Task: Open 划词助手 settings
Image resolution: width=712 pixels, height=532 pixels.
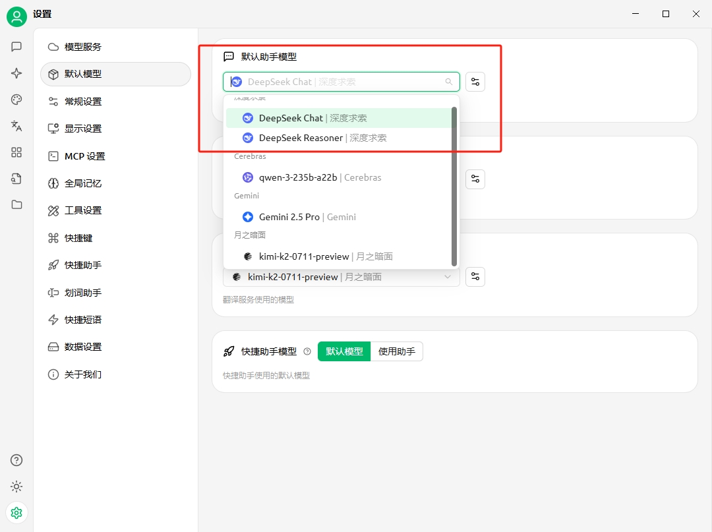Action: [x=116, y=293]
